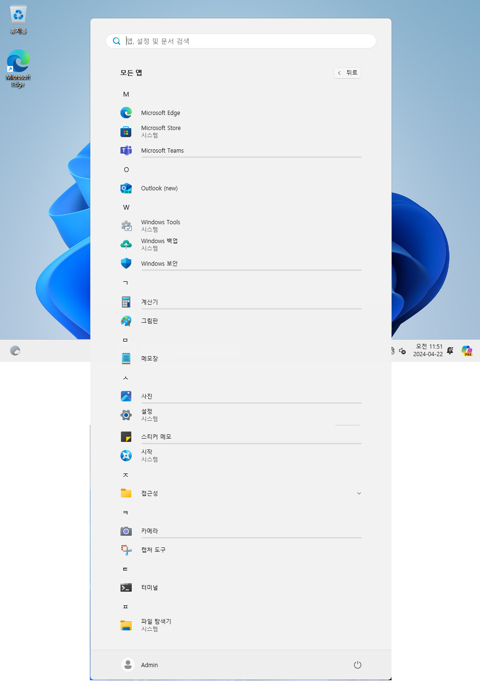Select the ㅁ letter header
Viewport: 480px width, 693px height.
pos(126,340)
